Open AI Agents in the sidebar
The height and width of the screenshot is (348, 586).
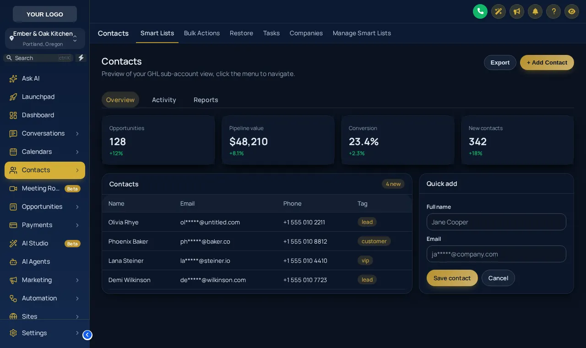tap(45, 261)
